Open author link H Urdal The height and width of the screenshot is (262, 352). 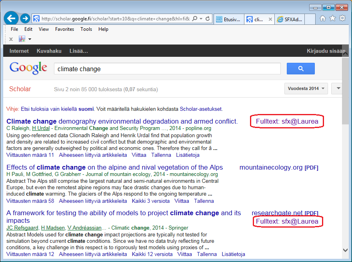point(41,128)
